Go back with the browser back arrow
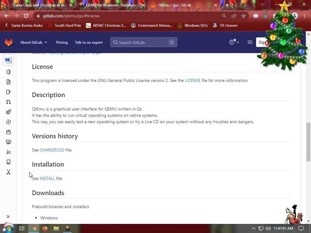This screenshot has width=311, height=233. point(7,16)
